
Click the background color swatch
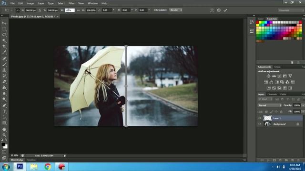[6, 147]
